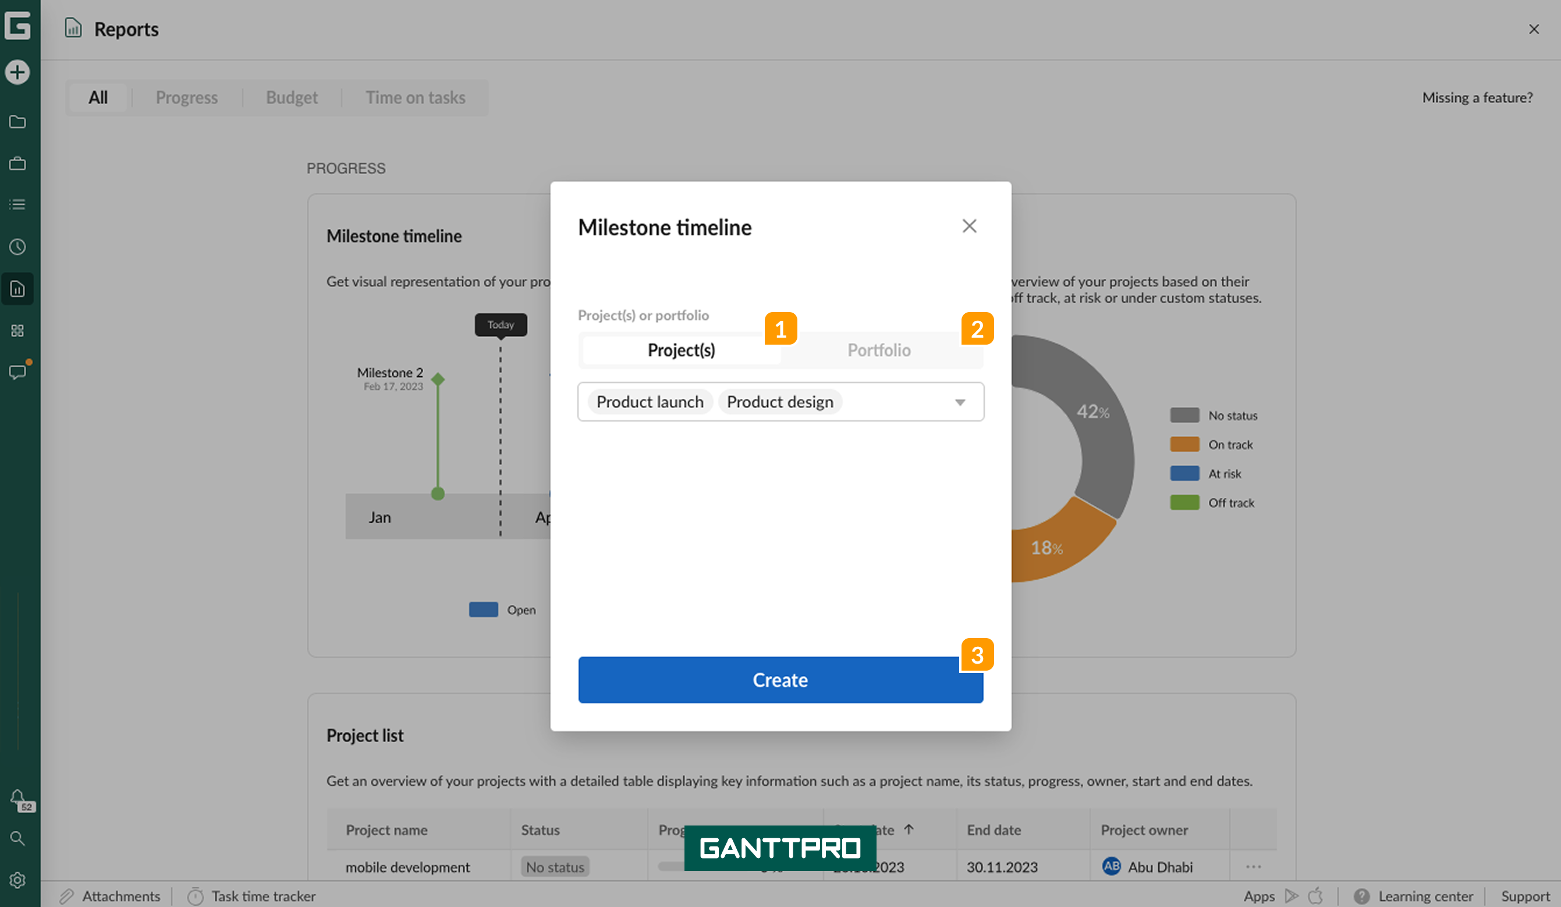Click the Missing a feature? link
This screenshot has width=1561, height=907.
[x=1476, y=98]
